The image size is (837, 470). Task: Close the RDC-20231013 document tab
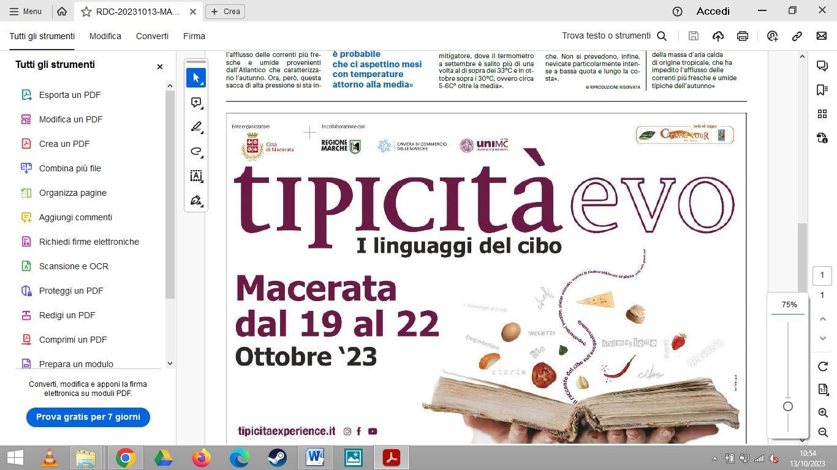tap(193, 11)
